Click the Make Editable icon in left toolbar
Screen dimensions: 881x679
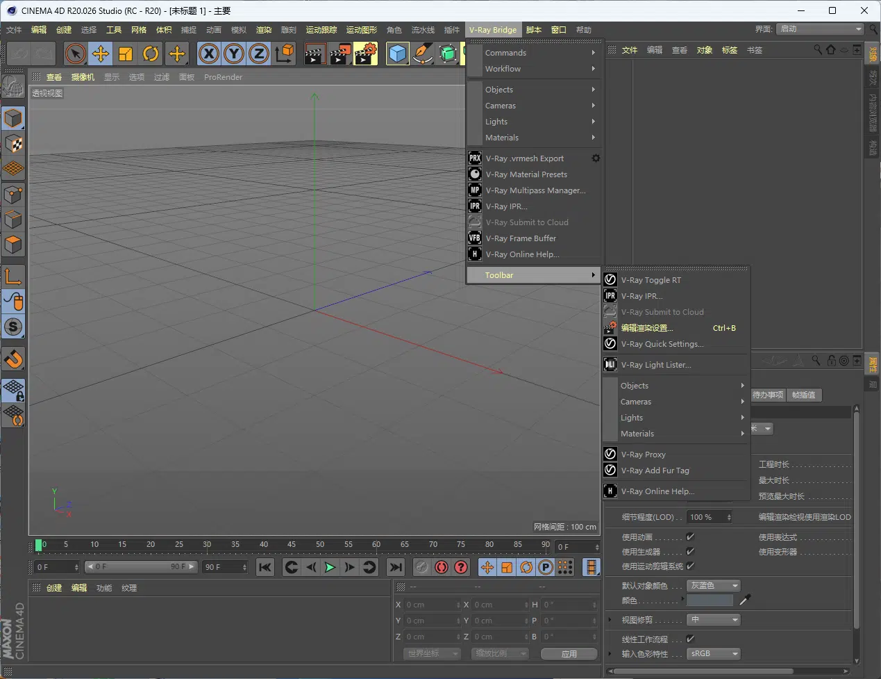(12, 86)
